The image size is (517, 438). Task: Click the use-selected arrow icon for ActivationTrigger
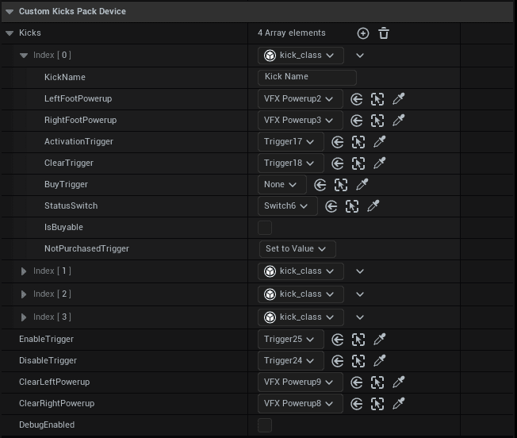(337, 142)
